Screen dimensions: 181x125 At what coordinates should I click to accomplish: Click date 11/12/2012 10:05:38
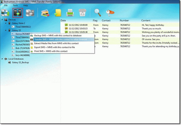click(78, 32)
